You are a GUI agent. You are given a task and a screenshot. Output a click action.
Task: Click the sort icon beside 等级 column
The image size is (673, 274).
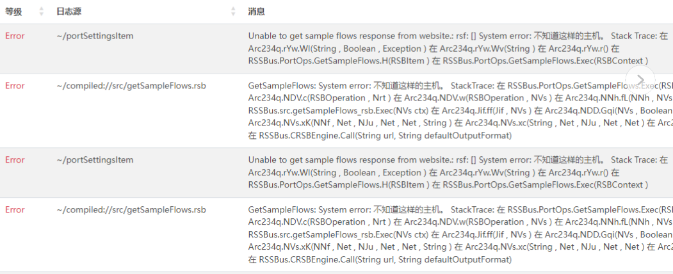[42, 12]
